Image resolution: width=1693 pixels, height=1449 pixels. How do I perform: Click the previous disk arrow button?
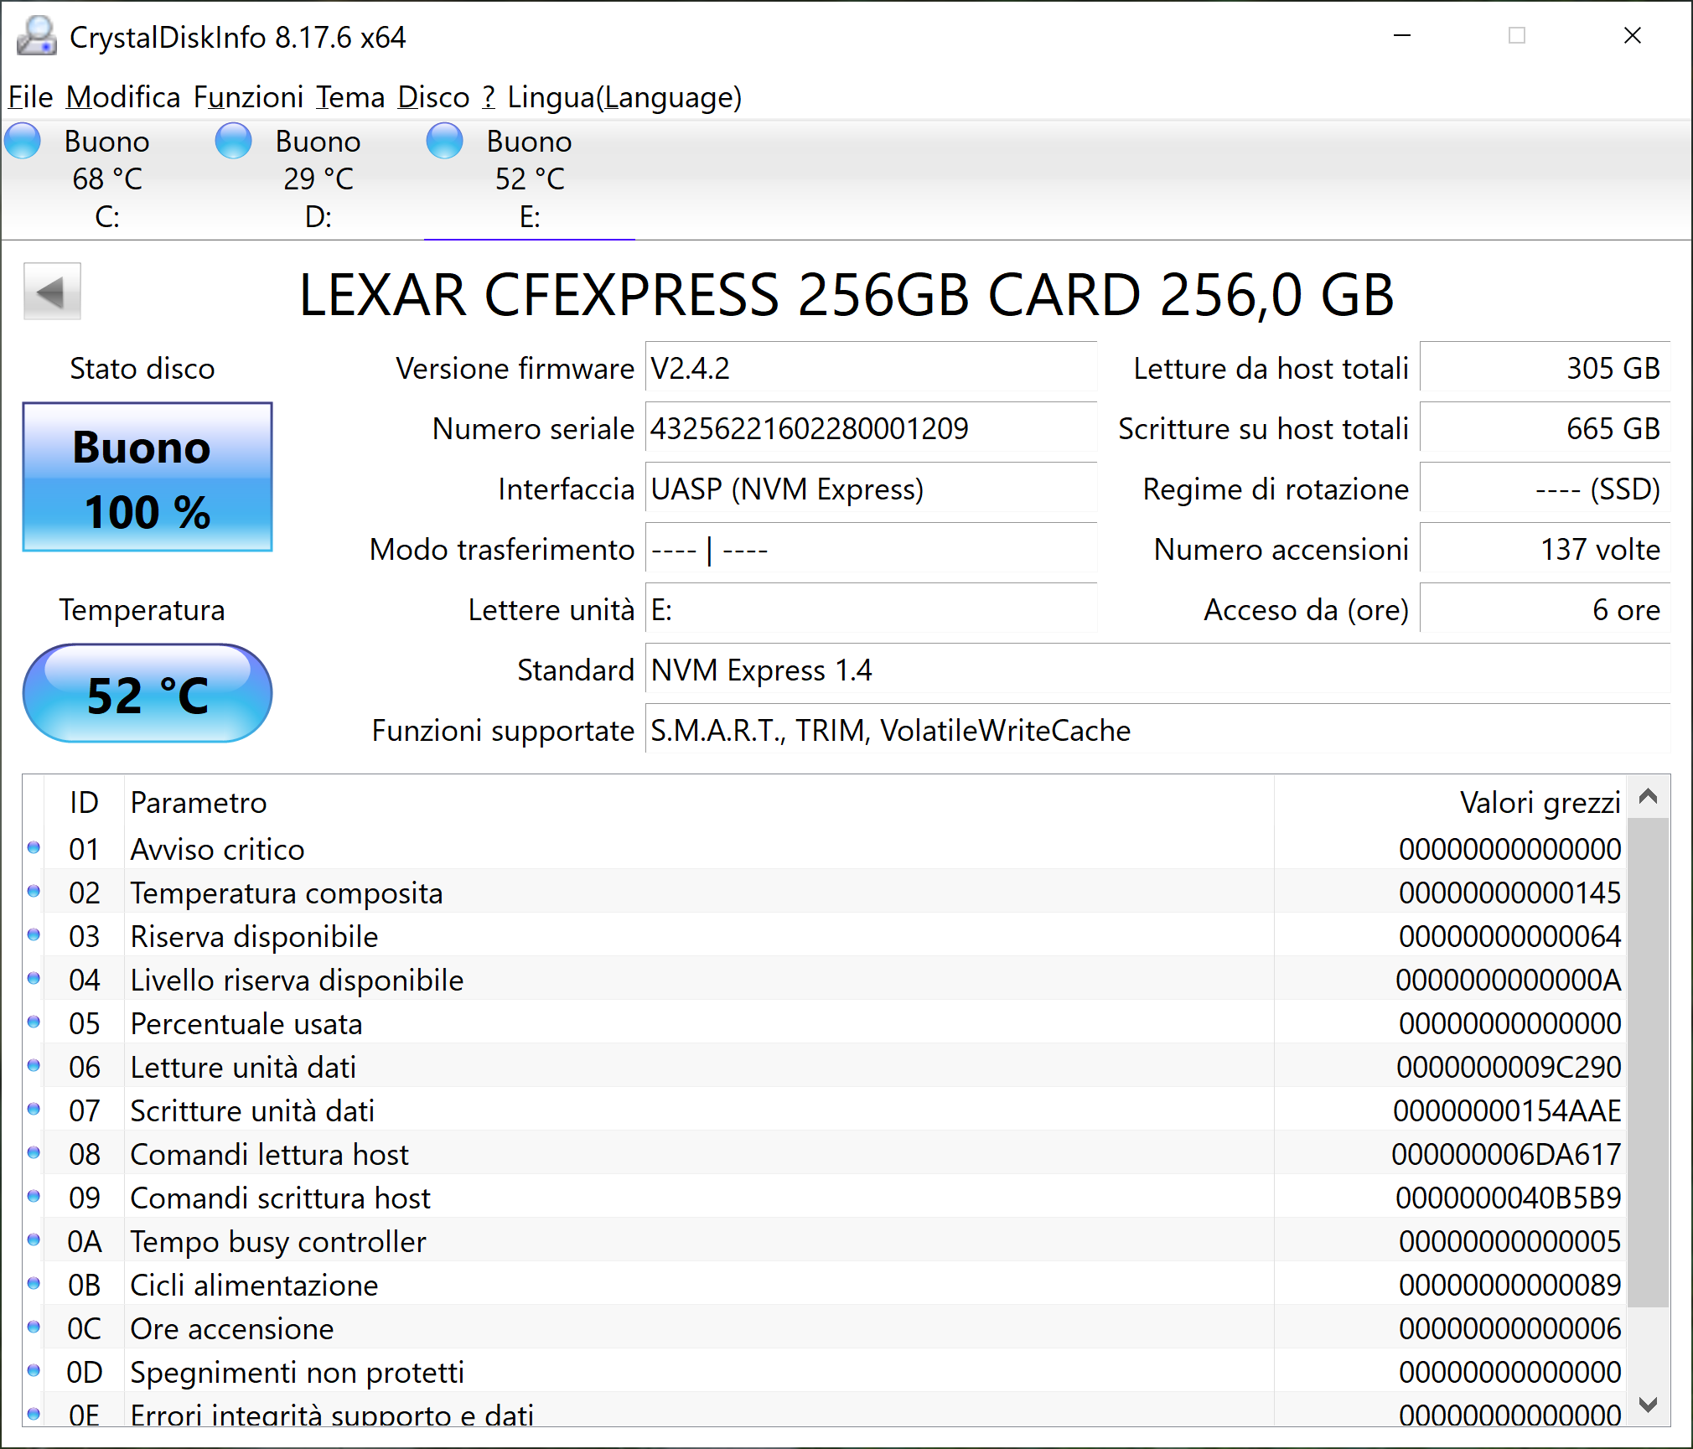click(x=52, y=292)
